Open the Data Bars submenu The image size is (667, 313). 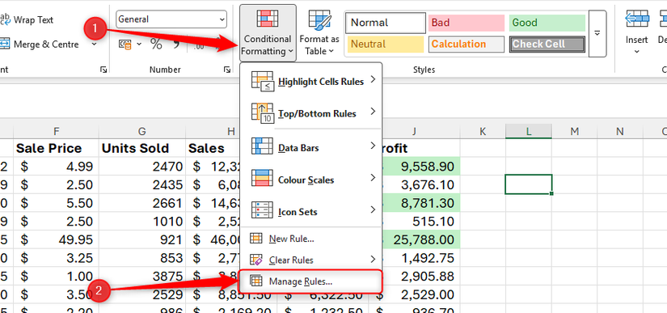(x=311, y=147)
